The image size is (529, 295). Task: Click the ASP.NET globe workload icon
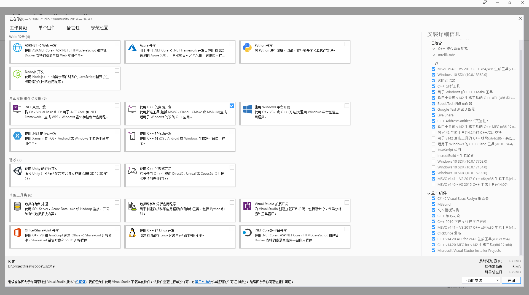pos(17,48)
